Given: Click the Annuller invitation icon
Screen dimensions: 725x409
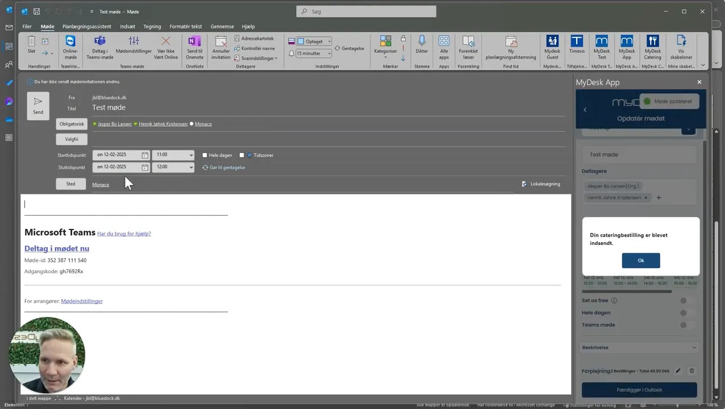Looking at the screenshot, I should click(221, 47).
